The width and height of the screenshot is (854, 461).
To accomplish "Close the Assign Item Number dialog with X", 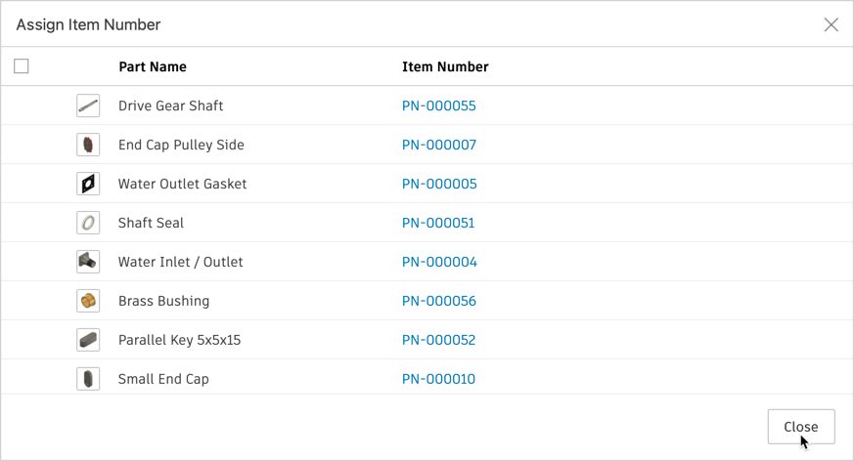I will point(832,24).
